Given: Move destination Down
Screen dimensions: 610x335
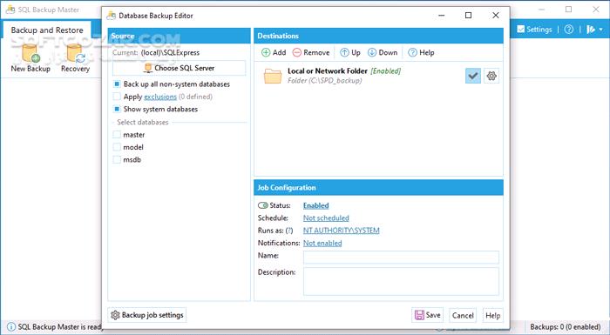Looking at the screenshot, I should 383,52.
